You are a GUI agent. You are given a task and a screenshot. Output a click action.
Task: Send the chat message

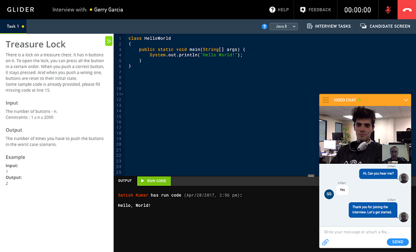coord(397,242)
